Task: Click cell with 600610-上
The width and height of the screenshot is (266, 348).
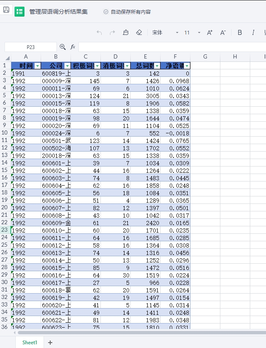Action: [56, 230]
